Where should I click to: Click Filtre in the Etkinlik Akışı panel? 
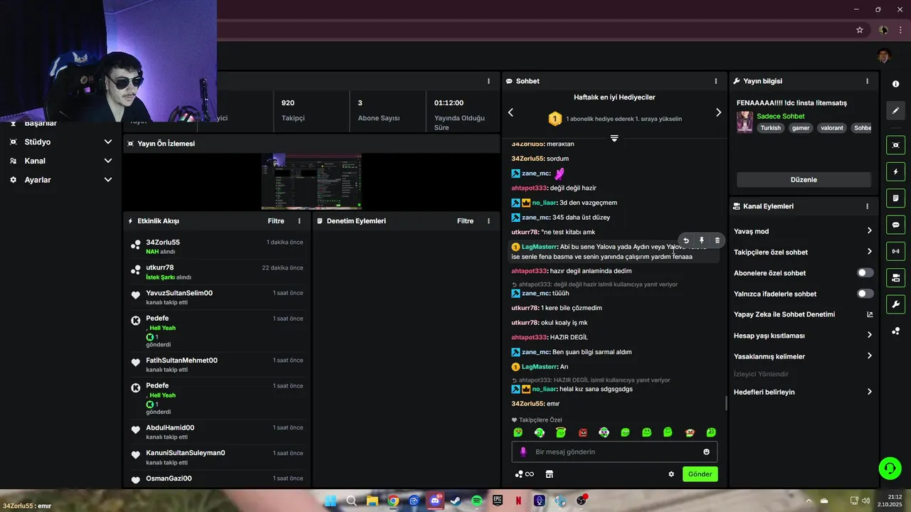tap(276, 221)
